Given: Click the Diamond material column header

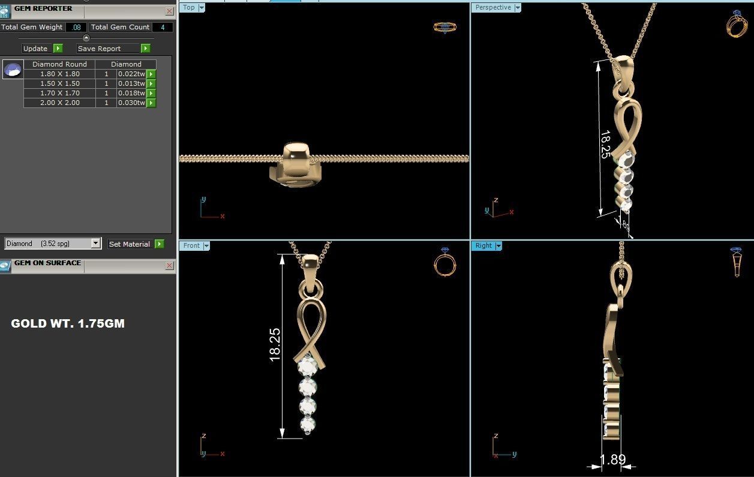Looking at the screenshot, I should click(126, 64).
